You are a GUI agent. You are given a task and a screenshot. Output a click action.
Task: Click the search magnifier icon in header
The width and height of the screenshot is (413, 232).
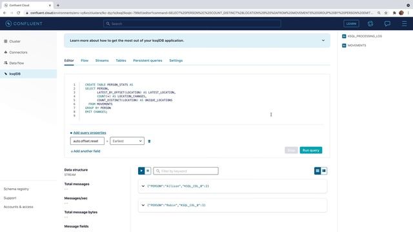(x=108, y=24)
